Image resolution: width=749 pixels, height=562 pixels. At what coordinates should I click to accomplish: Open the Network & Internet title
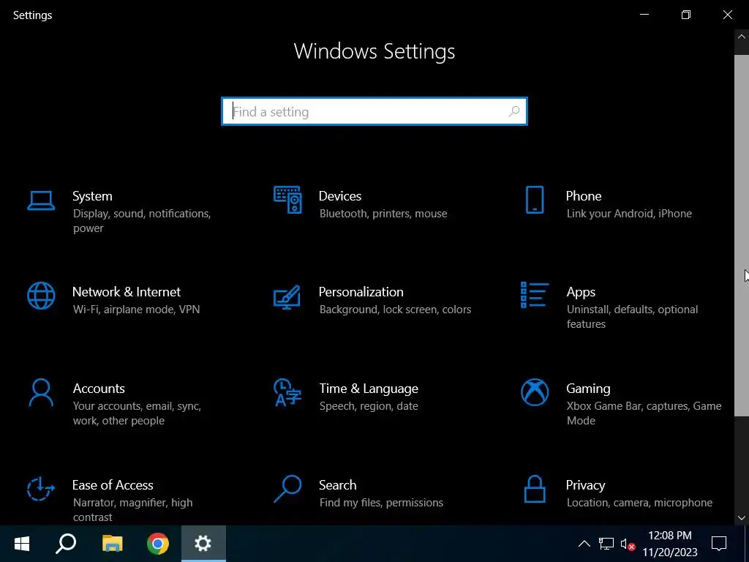(126, 292)
